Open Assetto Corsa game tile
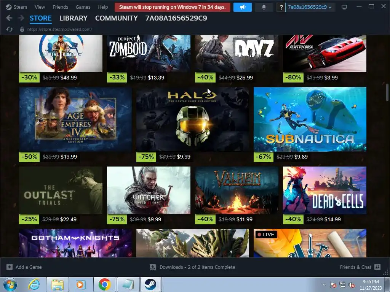This screenshot has height=292, width=390. [x=324, y=53]
